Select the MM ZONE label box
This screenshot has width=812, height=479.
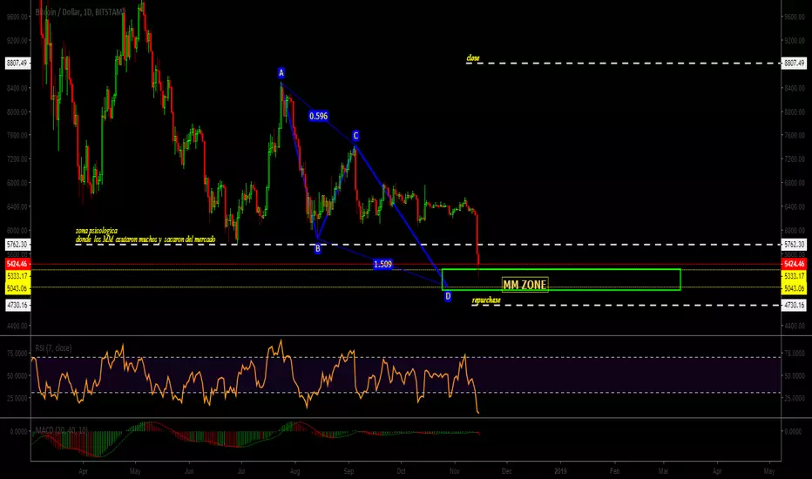[524, 284]
